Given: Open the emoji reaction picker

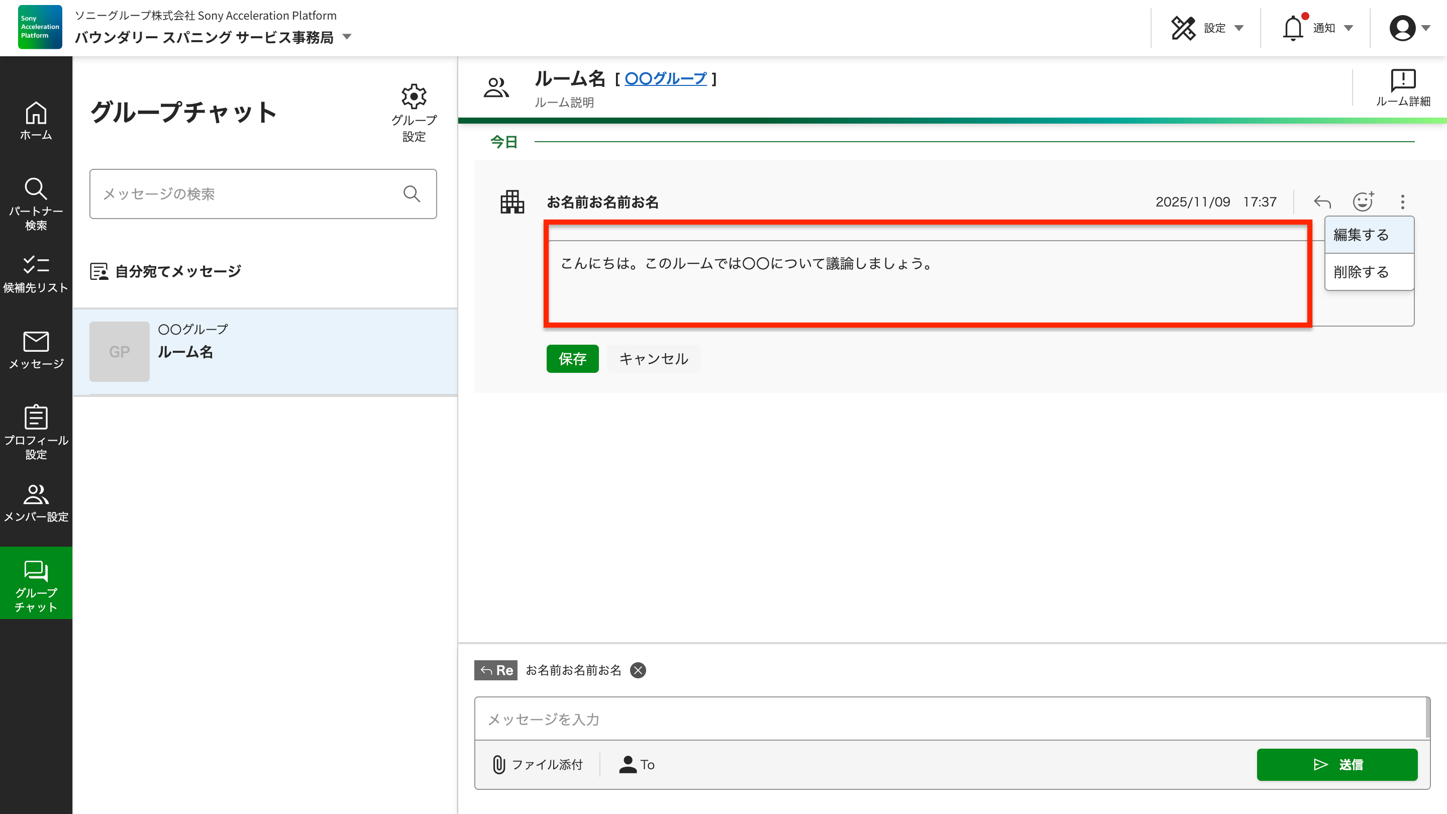Looking at the screenshot, I should point(1363,201).
